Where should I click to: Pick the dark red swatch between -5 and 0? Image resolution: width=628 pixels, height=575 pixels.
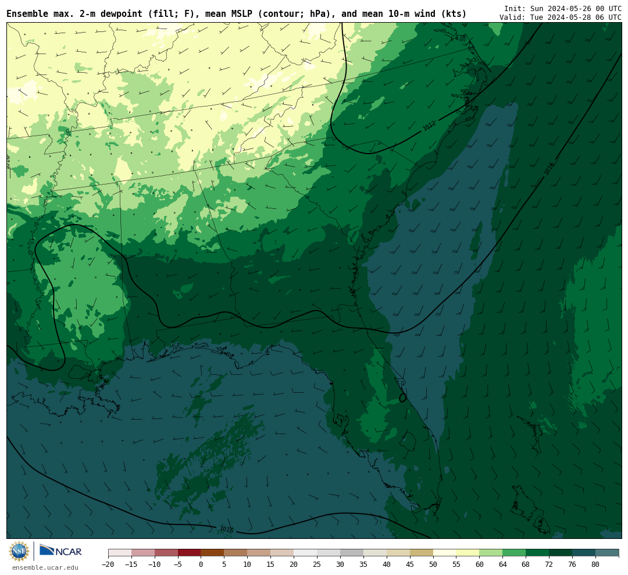point(190,553)
